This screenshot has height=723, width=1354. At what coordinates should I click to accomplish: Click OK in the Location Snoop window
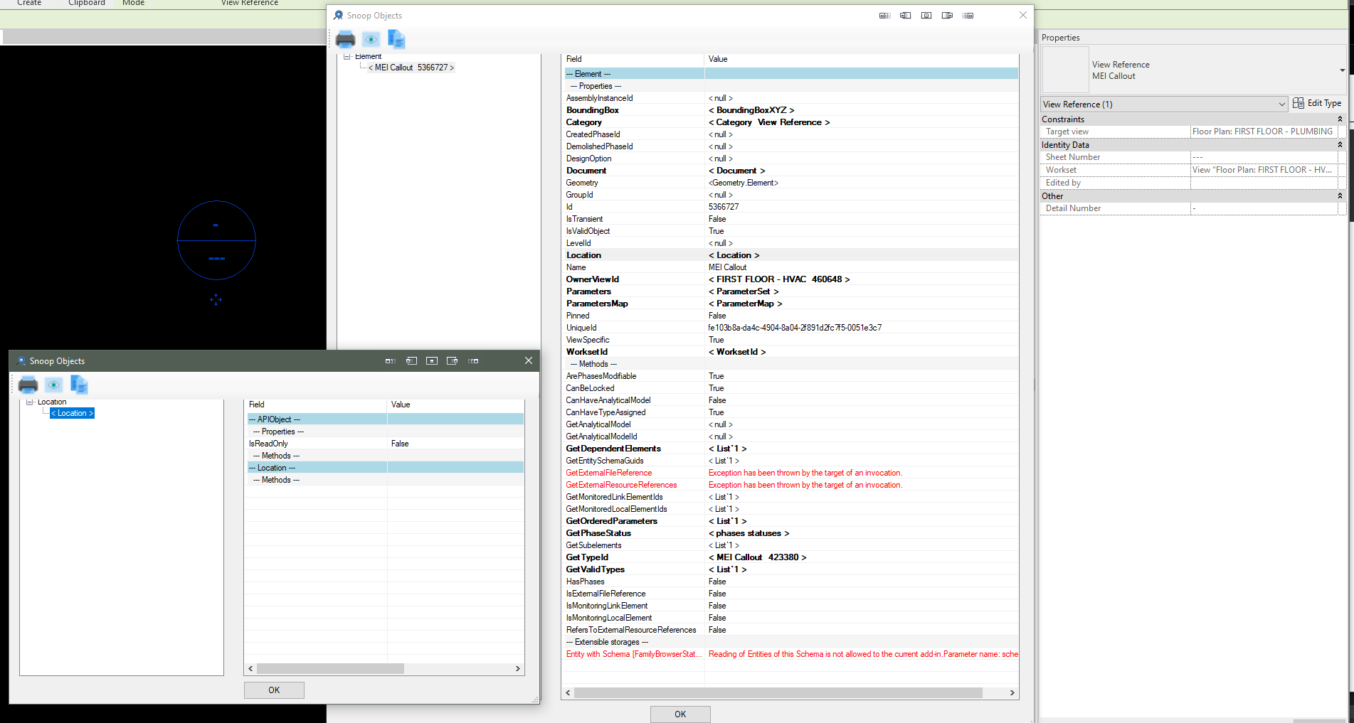pos(274,690)
